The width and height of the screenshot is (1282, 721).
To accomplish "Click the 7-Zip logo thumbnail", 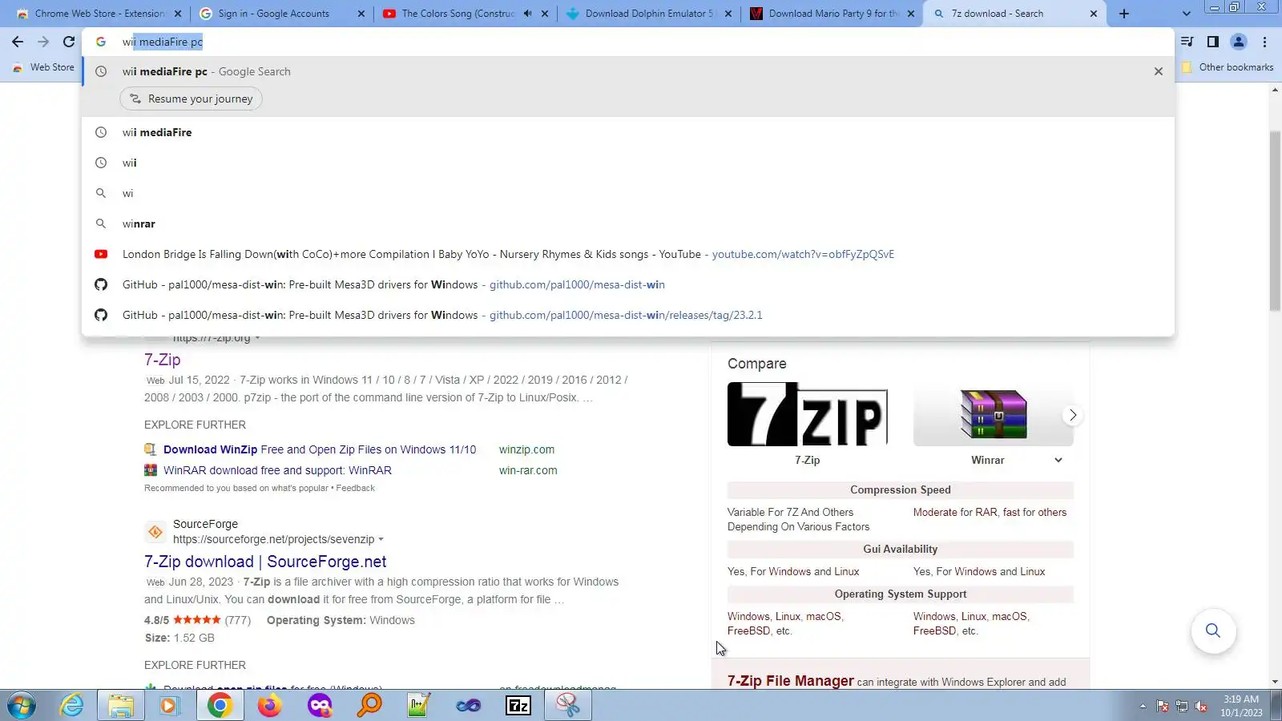I will (x=807, y=414).
